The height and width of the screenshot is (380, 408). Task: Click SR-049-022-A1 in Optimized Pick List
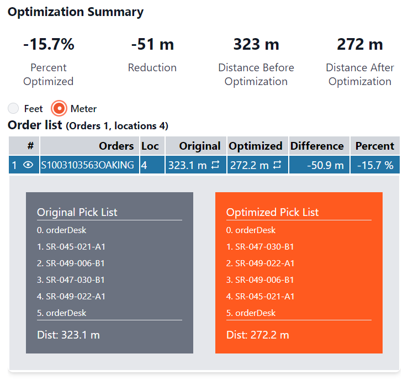[260, 263]
